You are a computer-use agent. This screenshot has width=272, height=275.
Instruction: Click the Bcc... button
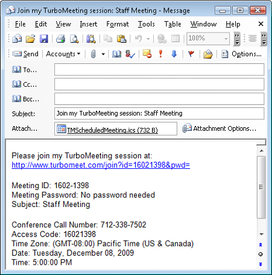(25, 99)
